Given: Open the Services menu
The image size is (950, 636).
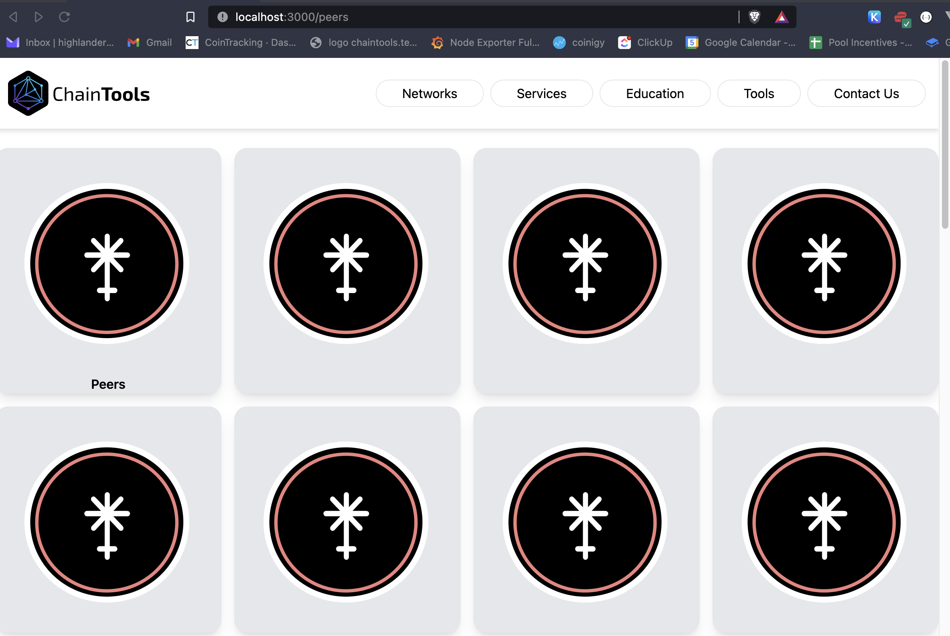Looking at the screenshot, I should point(541,94).
